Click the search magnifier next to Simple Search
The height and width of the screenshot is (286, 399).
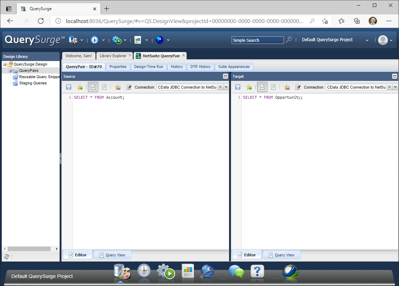coord(289,40)
